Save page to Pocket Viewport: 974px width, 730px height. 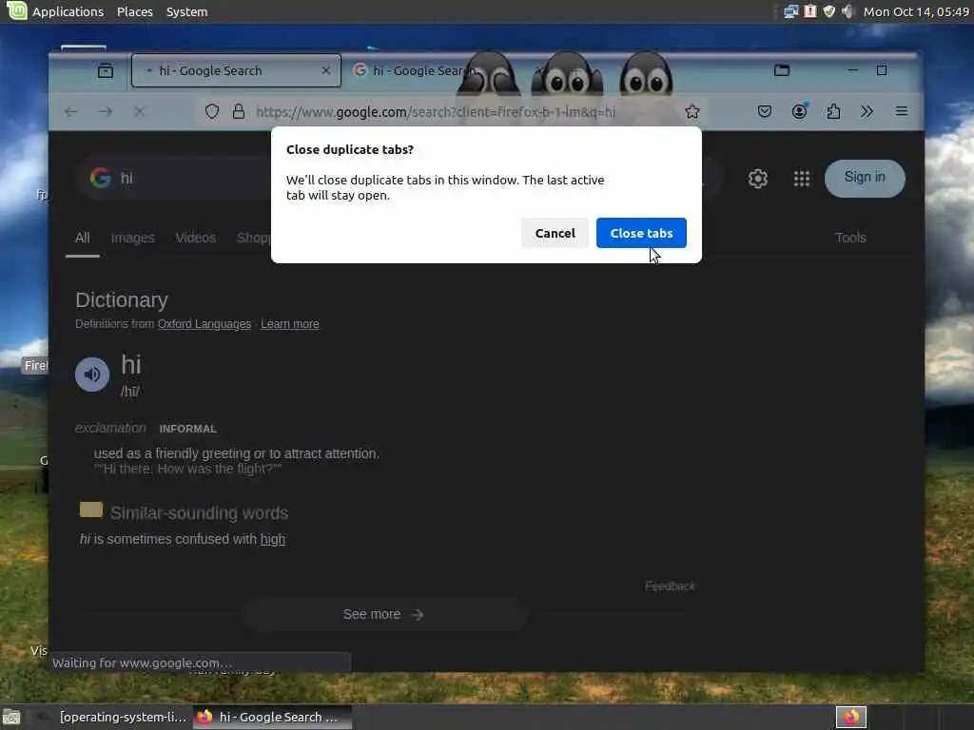(x=765, y=112)
